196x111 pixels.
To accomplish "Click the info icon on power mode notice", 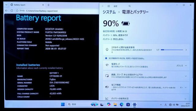I will click(x=106, y=58).
